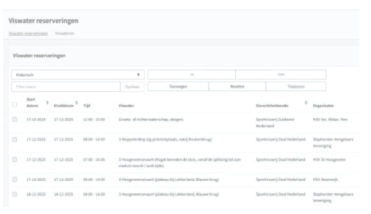Toggle the select-all checkbox in table header
371x214 pixels.
(x=15, y=105)
